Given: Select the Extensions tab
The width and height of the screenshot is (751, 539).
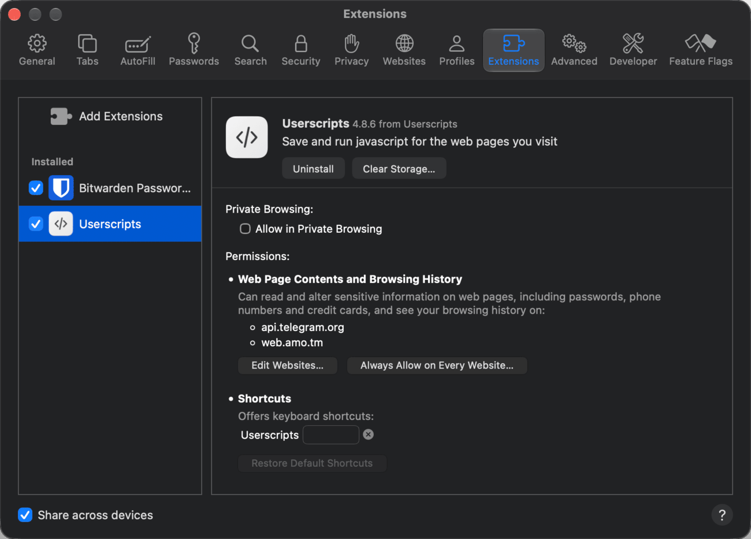Looking at the screenshot, I should pos(514,50).
